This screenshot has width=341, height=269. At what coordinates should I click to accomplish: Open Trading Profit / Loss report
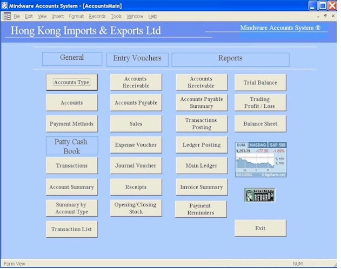[260, 103]
